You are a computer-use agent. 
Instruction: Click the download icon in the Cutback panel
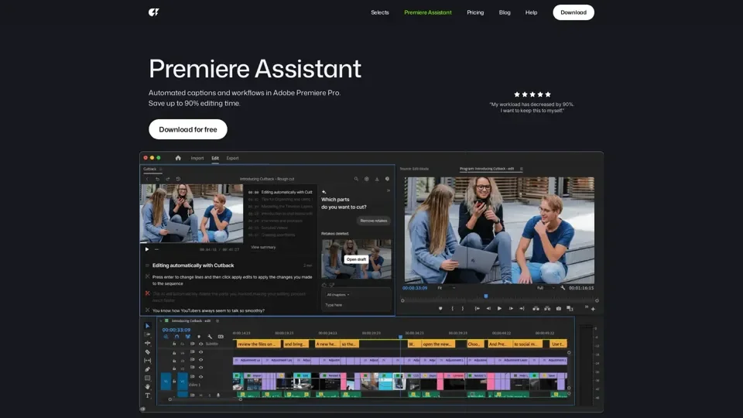click(377, 179)
